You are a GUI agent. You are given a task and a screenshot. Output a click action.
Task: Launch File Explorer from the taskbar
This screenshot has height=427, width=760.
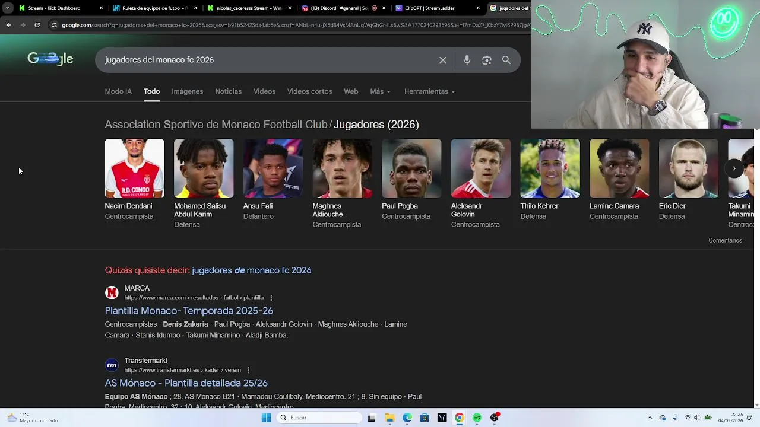point(389,418)
